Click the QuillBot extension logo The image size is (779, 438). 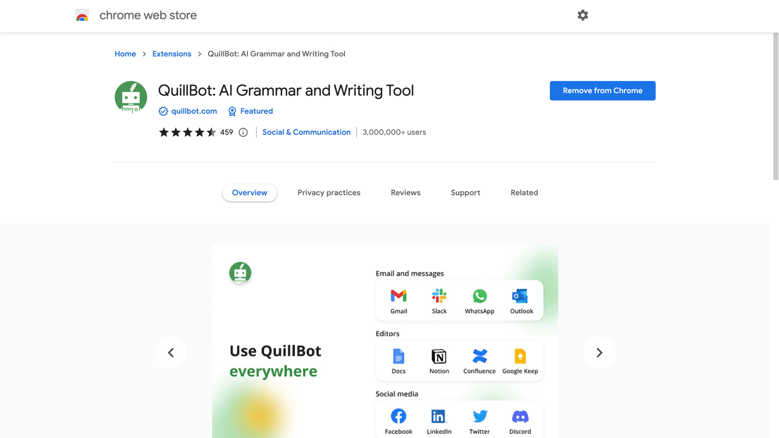(131, 97)
